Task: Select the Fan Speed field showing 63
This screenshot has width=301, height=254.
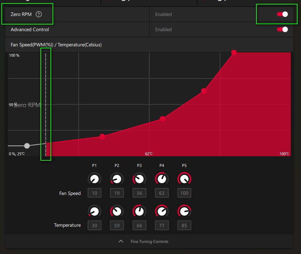Action: (x=162, y=193)
